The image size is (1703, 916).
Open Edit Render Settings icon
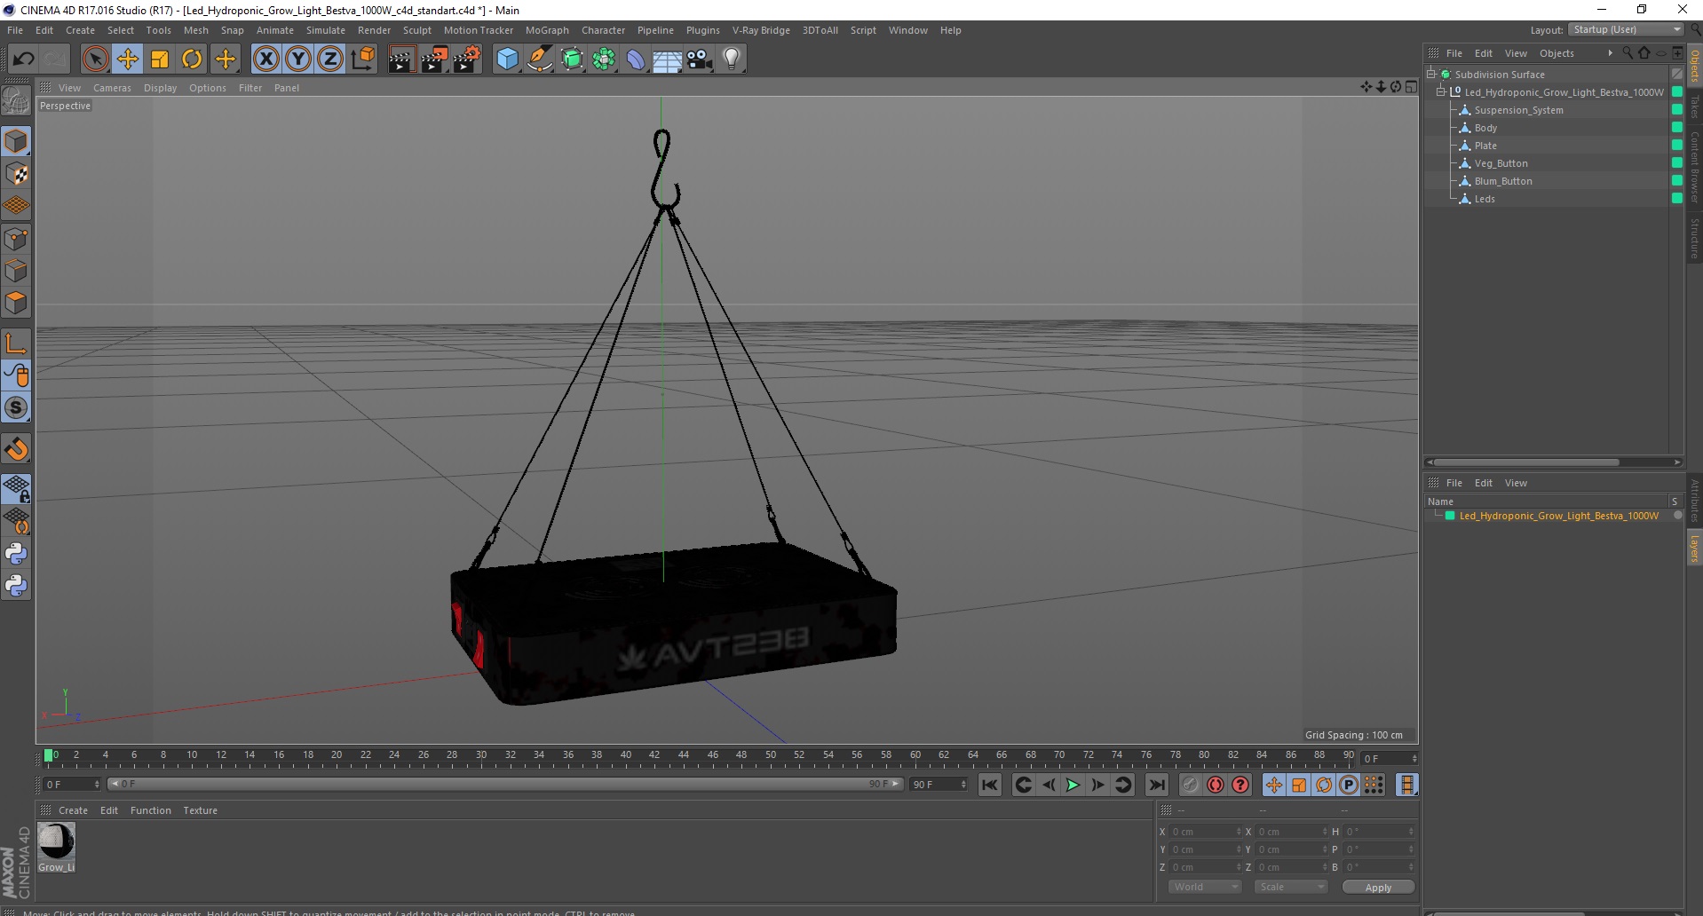point(466,59)
